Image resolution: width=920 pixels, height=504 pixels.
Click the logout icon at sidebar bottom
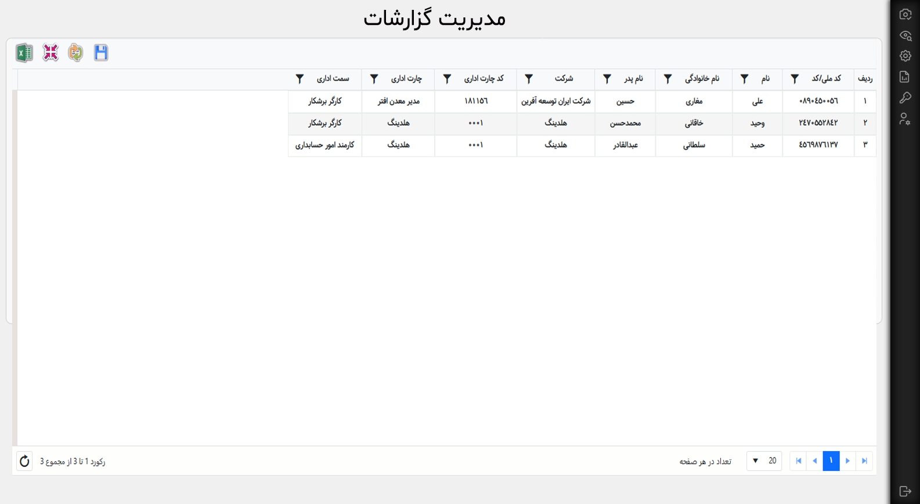tap(905, 491)
